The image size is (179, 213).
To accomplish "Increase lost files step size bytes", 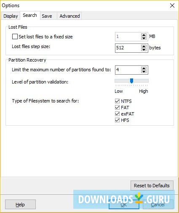I will pyautogui.click(x=144, y=46).
